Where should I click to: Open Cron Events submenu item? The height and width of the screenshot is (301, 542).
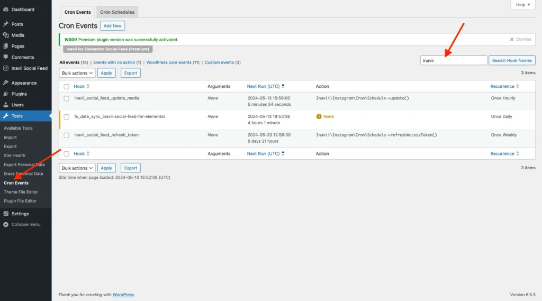click(x=16, y=183)
